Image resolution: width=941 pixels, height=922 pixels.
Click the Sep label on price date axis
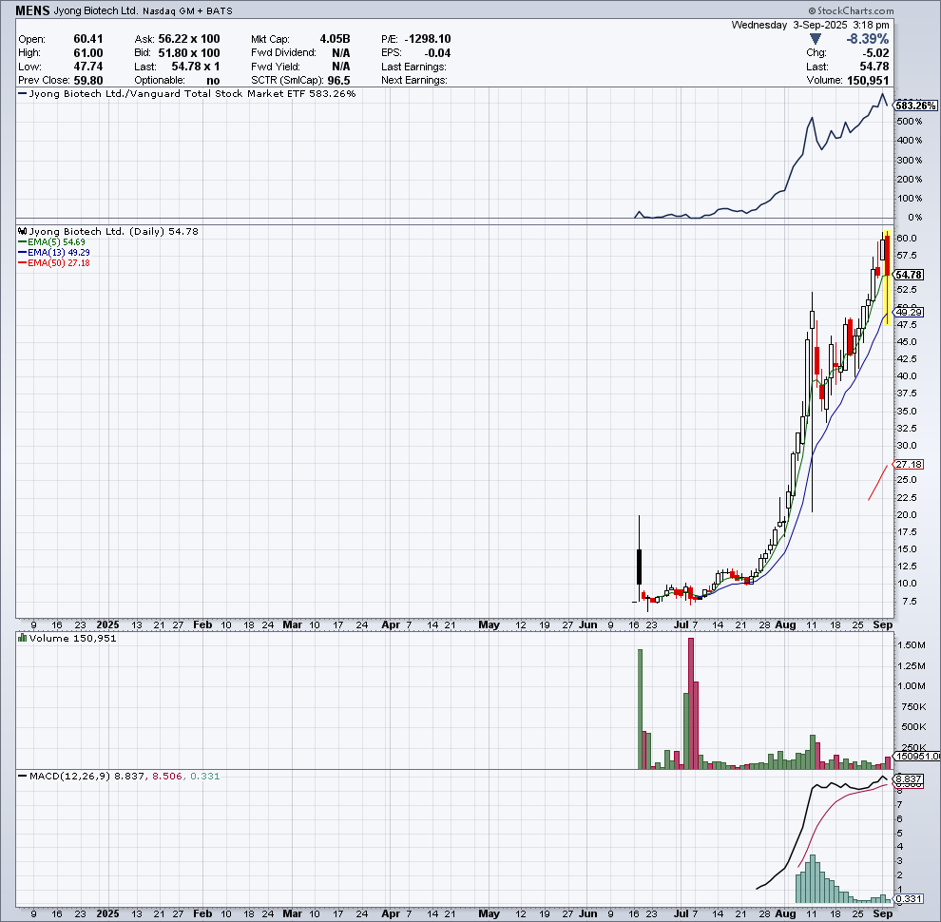coord(883,624)
